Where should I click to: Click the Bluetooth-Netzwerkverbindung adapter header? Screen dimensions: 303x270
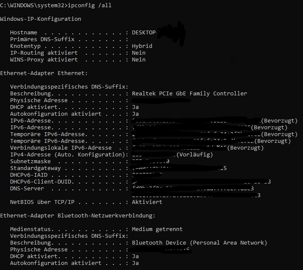pyautogui.click(x=78, y=216)
